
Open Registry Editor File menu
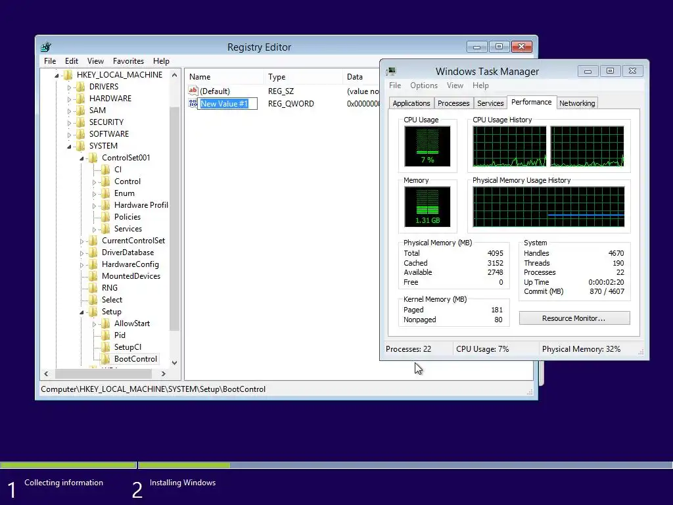(50, 61)
